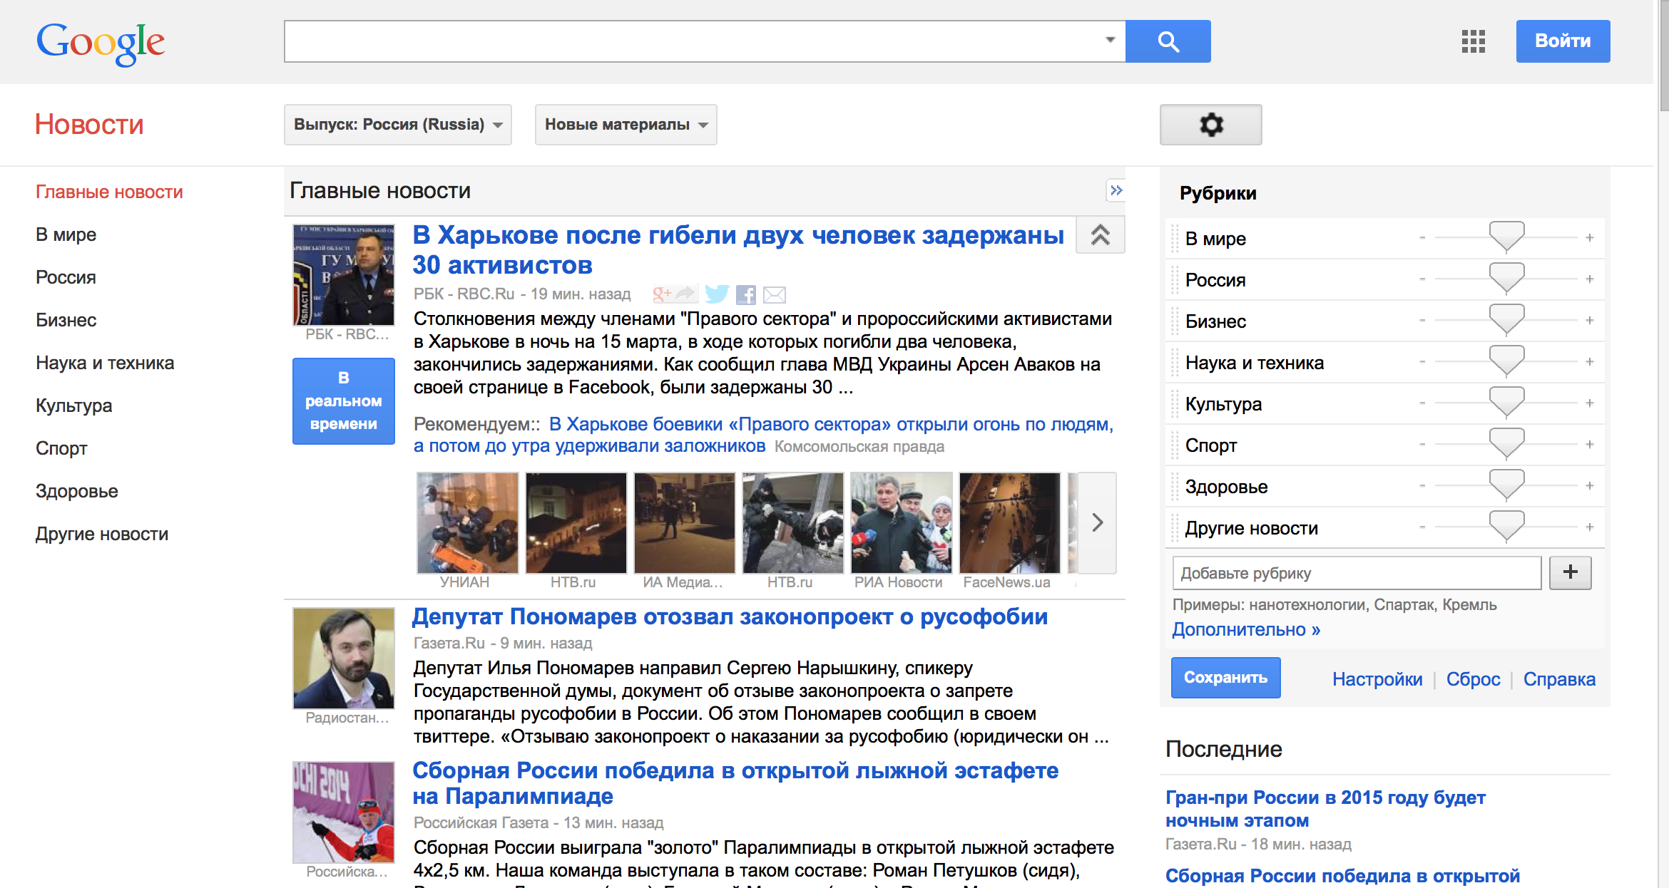The height and width of the screenshot is (888, 1669).
Task: Click the Сброс link
Action: point(1473,679)
